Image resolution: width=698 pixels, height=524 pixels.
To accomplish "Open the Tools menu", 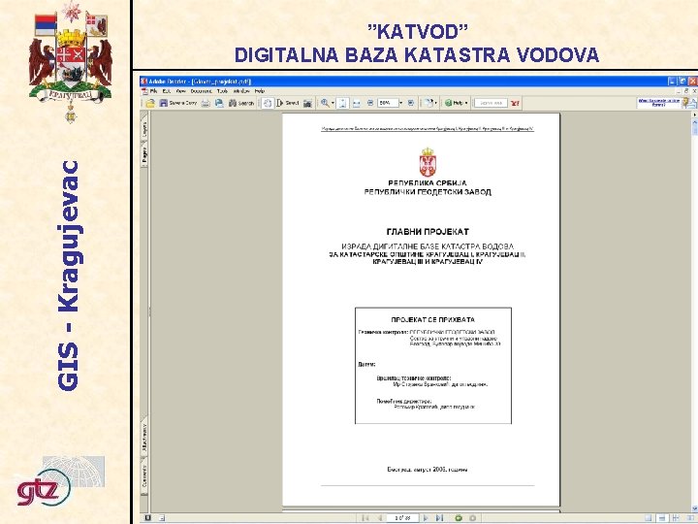I will (x=223, y=91).
